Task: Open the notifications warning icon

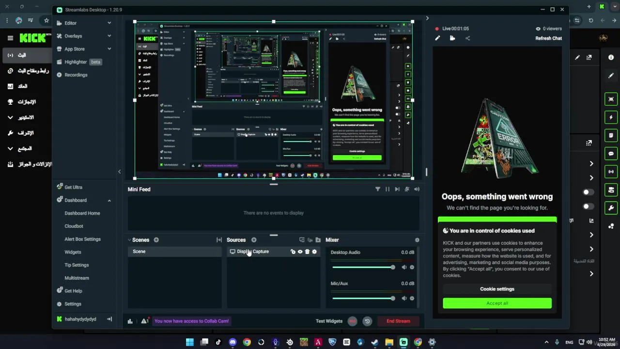Action: [x=145, y=321]
